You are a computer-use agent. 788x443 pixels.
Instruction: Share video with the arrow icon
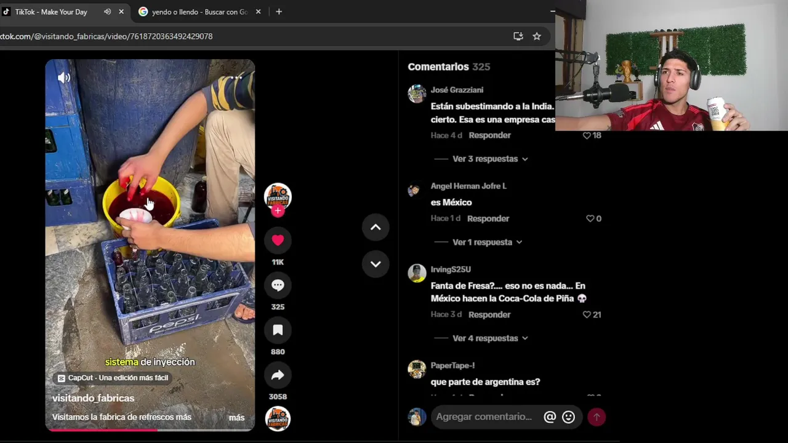pyautogui.click(x=278, y=375)
